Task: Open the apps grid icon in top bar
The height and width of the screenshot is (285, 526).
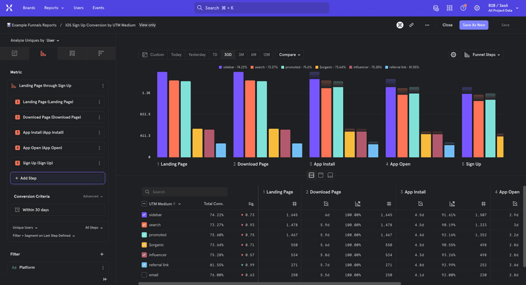Action: (450, 8)
